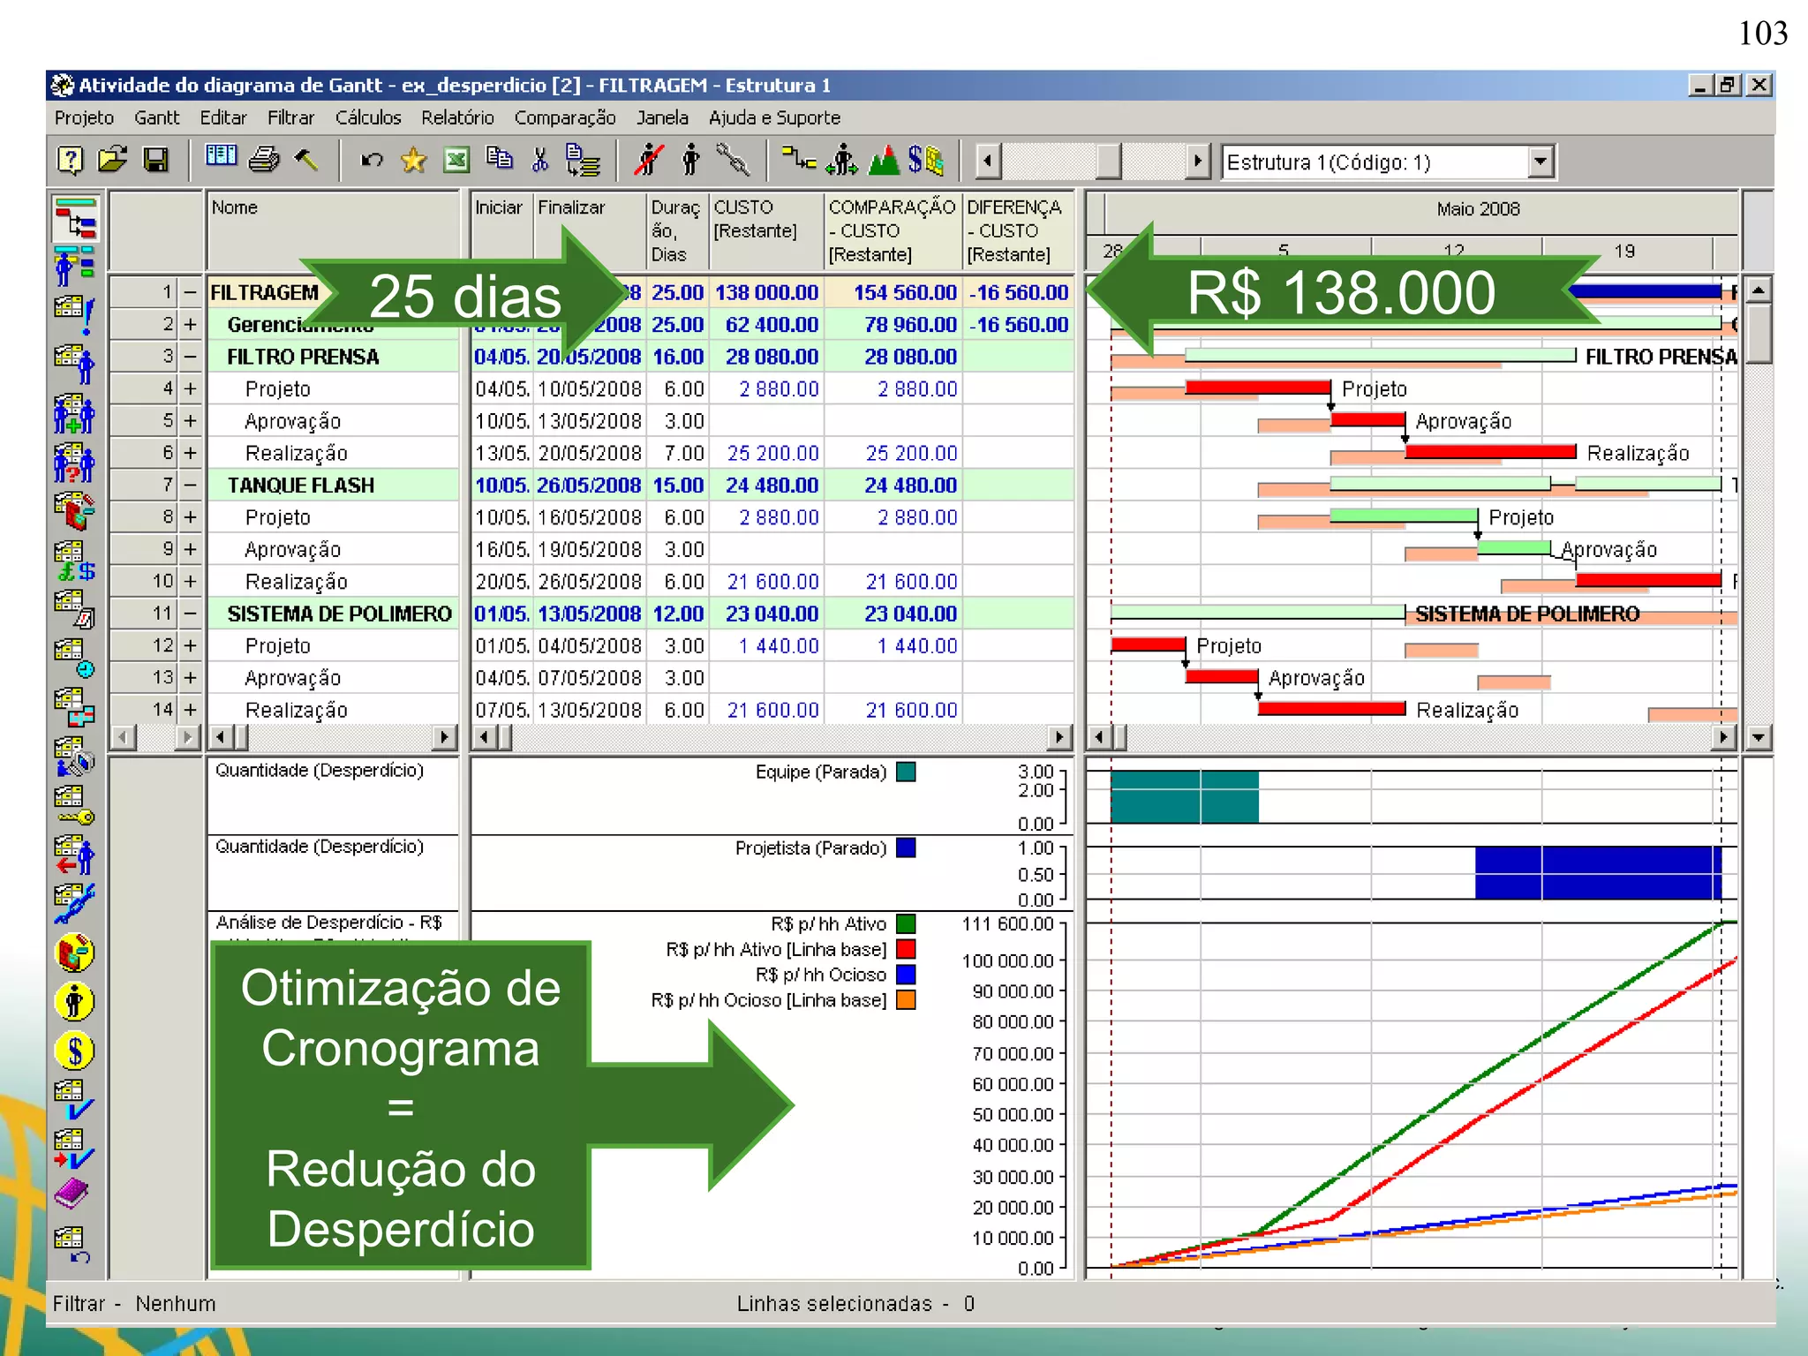Click the Undo arrow icon
1808x1356 pixels.
pos(372,160)
